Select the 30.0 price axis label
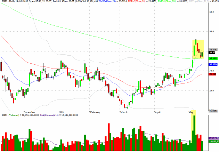This screenshot has width=219, height=152. click(x=212, y=71)
